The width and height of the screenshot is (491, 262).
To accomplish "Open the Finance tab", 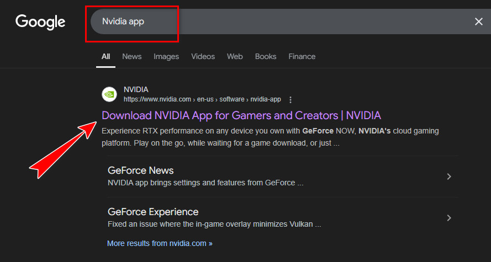I will point(302,56).
